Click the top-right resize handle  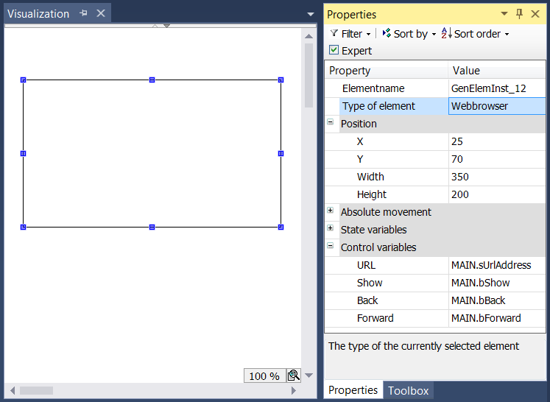(281, 80)
